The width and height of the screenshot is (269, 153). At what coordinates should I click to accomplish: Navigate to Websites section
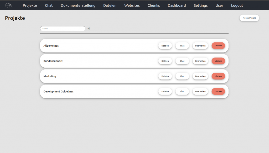[x=132, y=6]
